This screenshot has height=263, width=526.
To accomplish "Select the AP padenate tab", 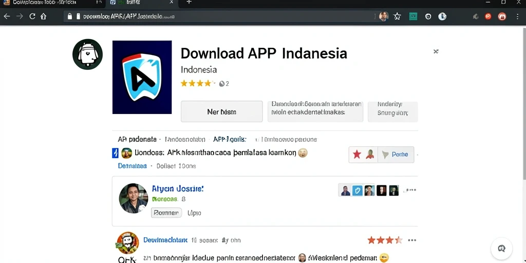I will point(137,139).
